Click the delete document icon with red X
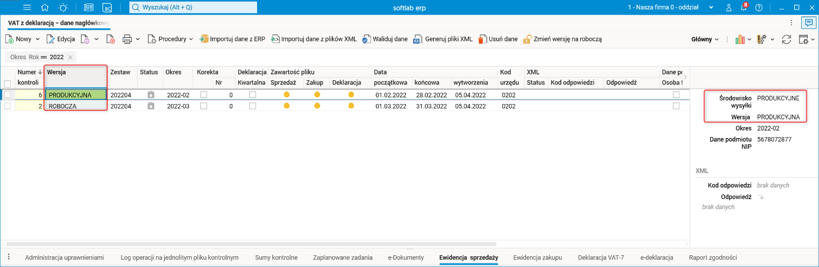Image resolution: width=819 pixels, height=267 pixels. coord(110,39)
